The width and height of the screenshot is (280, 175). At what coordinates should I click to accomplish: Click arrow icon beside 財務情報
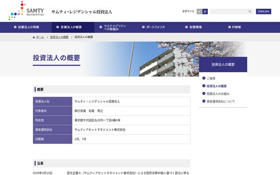[x=186, y=27]
